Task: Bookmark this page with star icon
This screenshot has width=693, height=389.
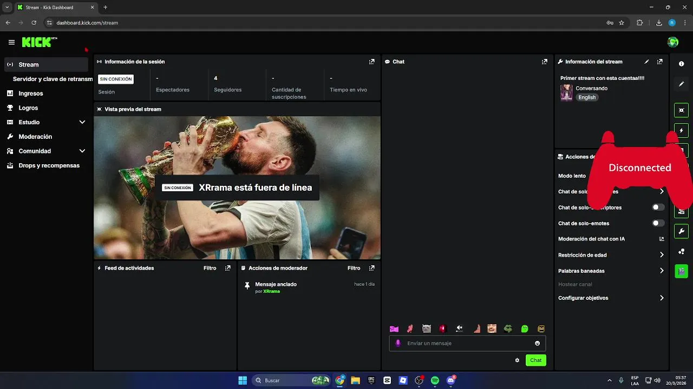Action: [x=622, y=23]
